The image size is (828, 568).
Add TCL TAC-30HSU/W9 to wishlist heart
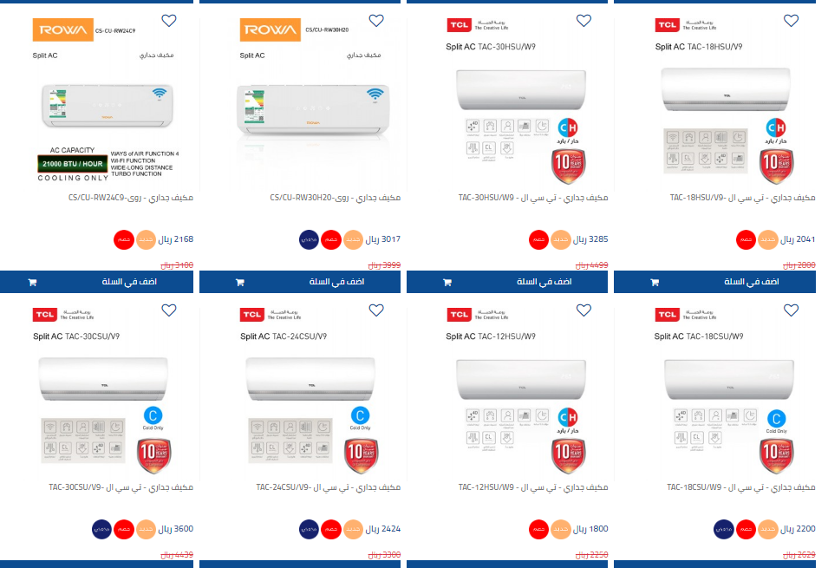tap(584, 21)
